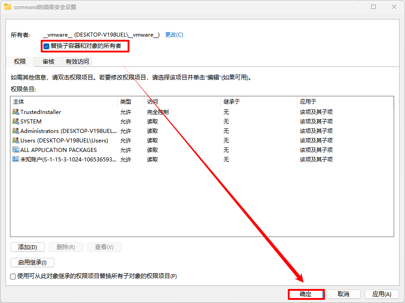Switch to the 审核 tab
The width and height of the screenshot is (405, 303).
(x=48, y=62)
